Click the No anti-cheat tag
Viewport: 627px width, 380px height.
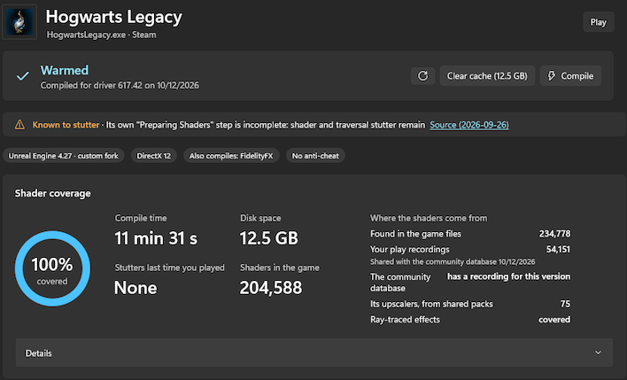coord(315,156)
